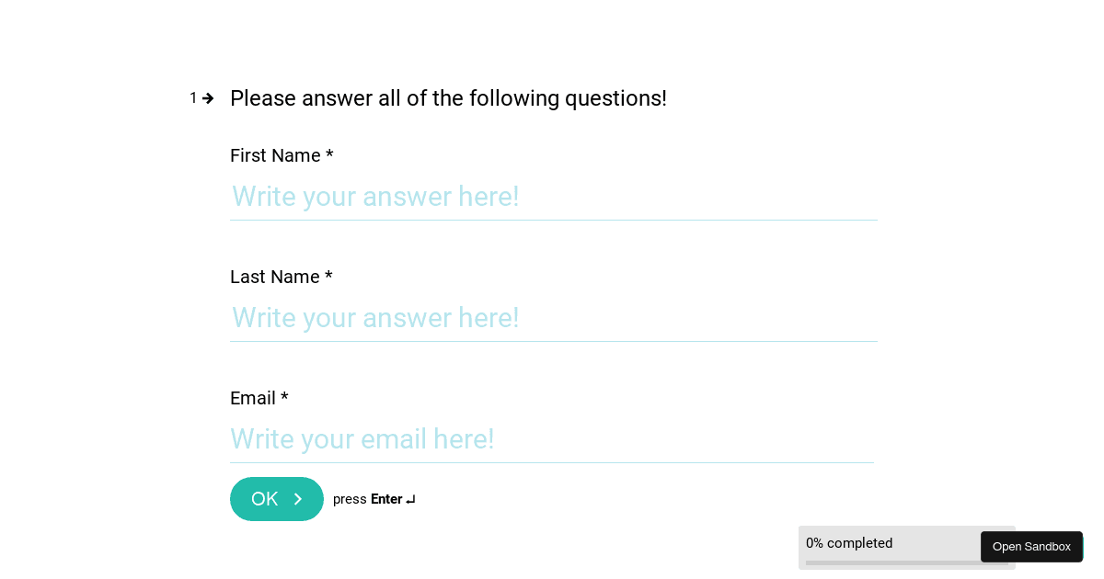The image size is (1104, 579).
Task: Select the chevron icon inside the OK button
Action: pyautogui.click(x=298, y=499)
